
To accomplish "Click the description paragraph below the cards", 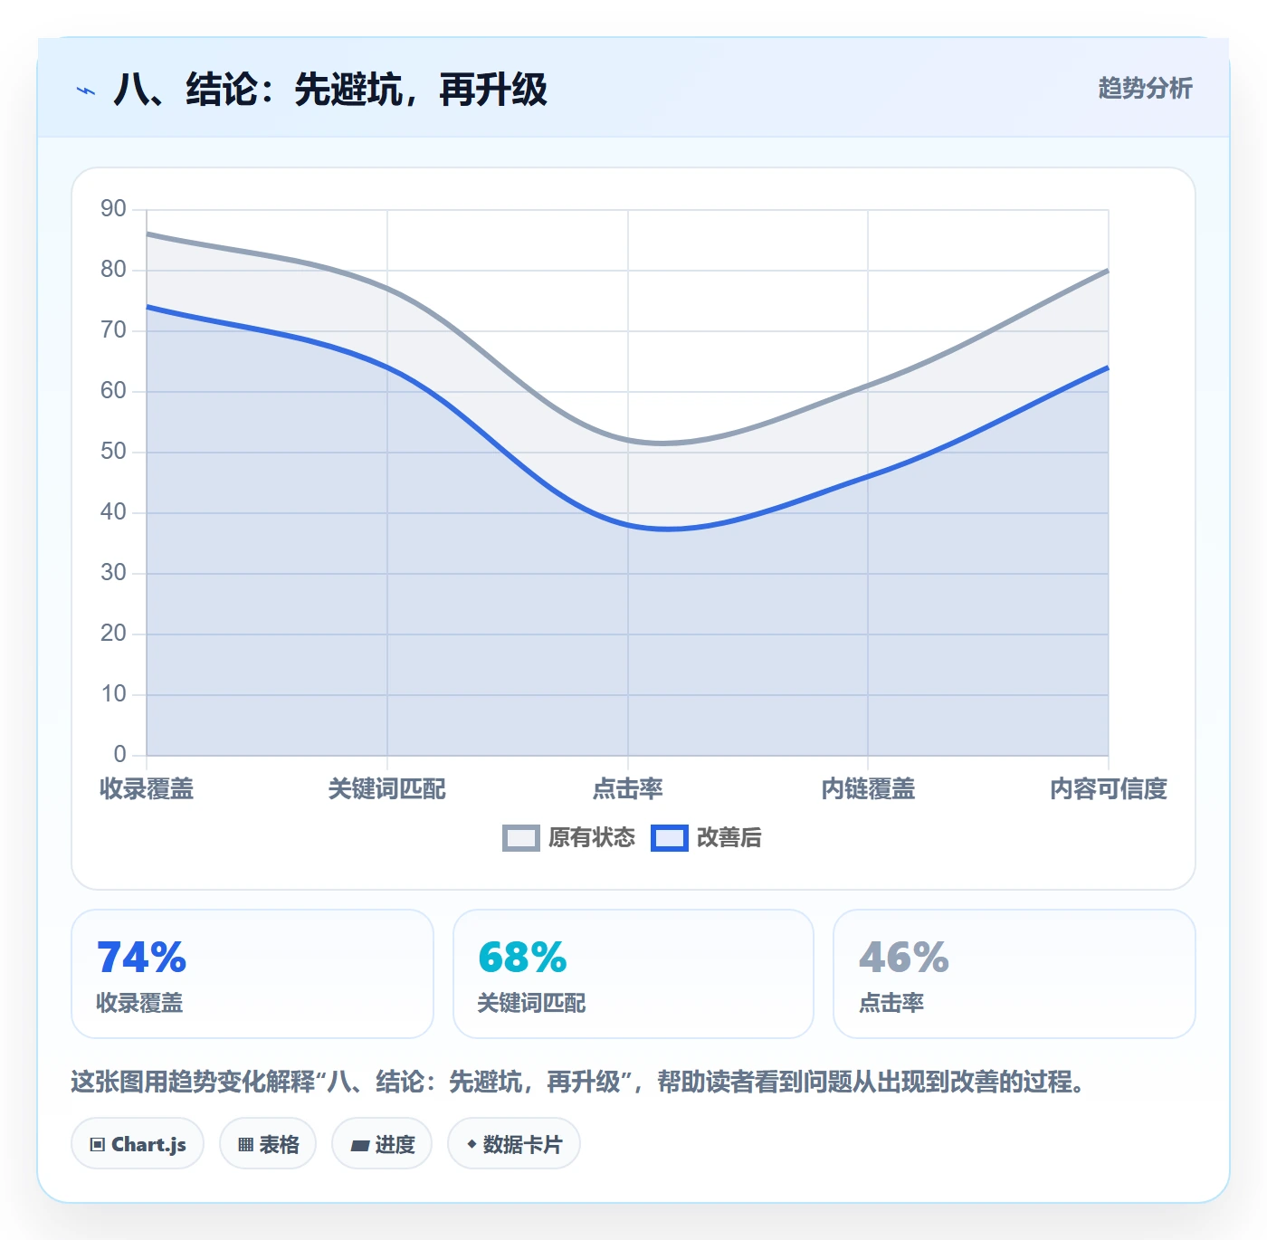I will coord(579,1082).
